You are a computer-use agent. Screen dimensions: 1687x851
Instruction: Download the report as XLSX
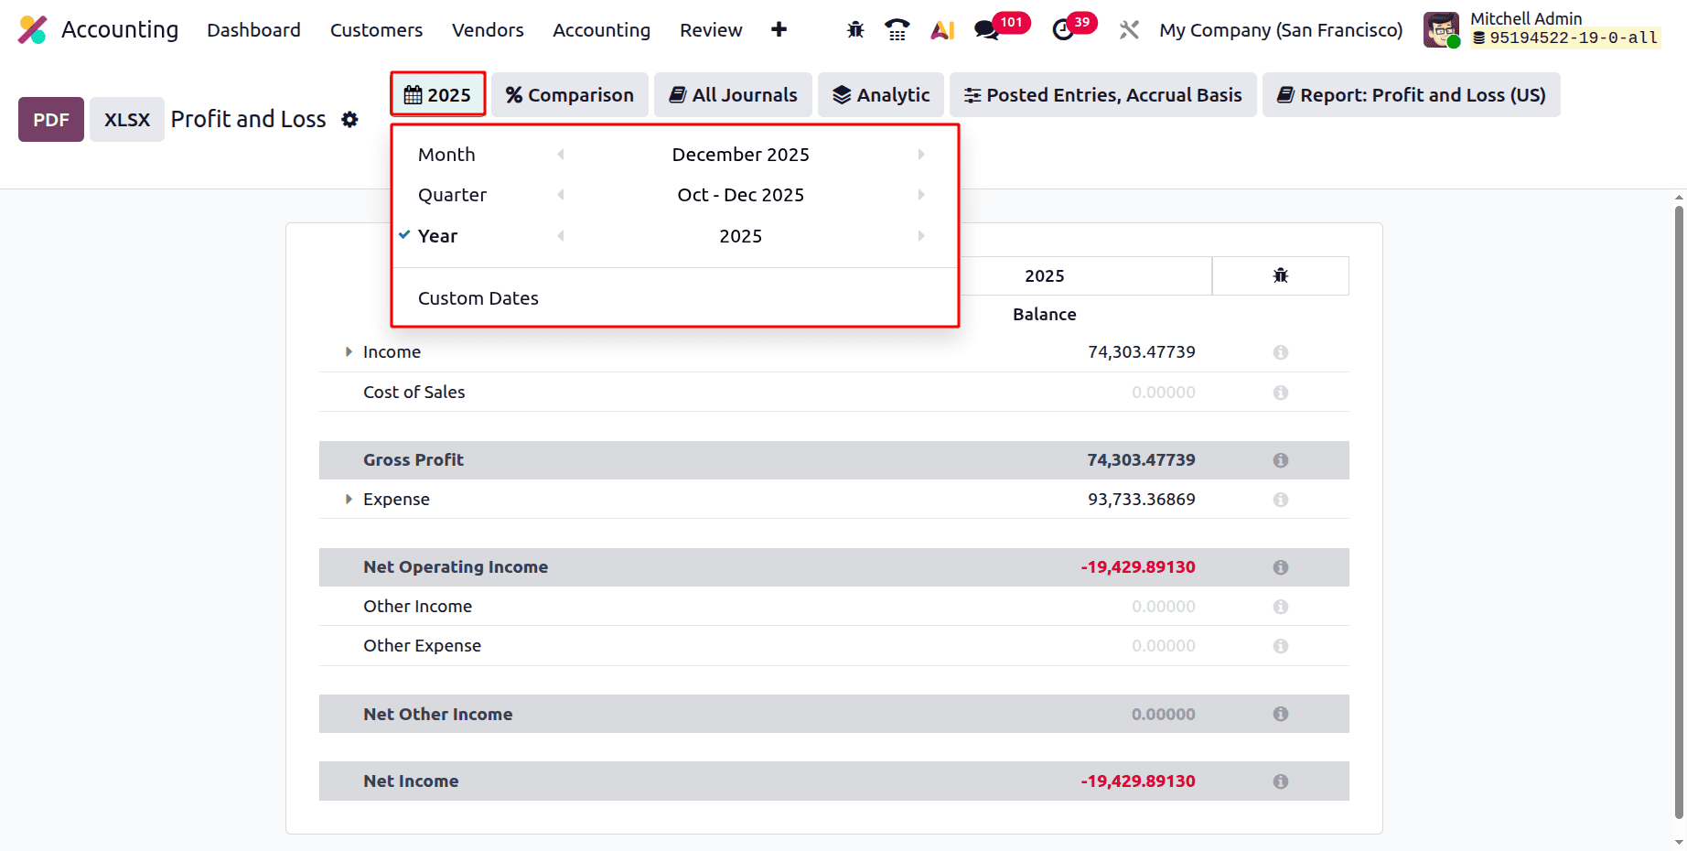coord(126,119)
